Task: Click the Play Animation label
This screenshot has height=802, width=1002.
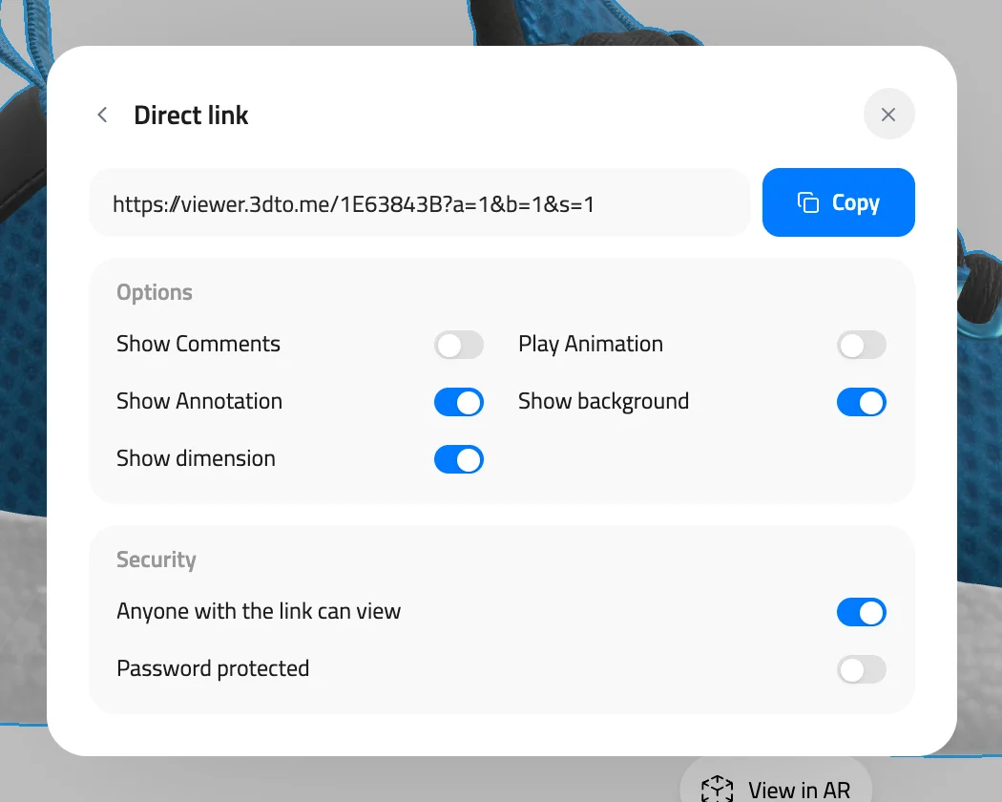Action: (591, 344)
